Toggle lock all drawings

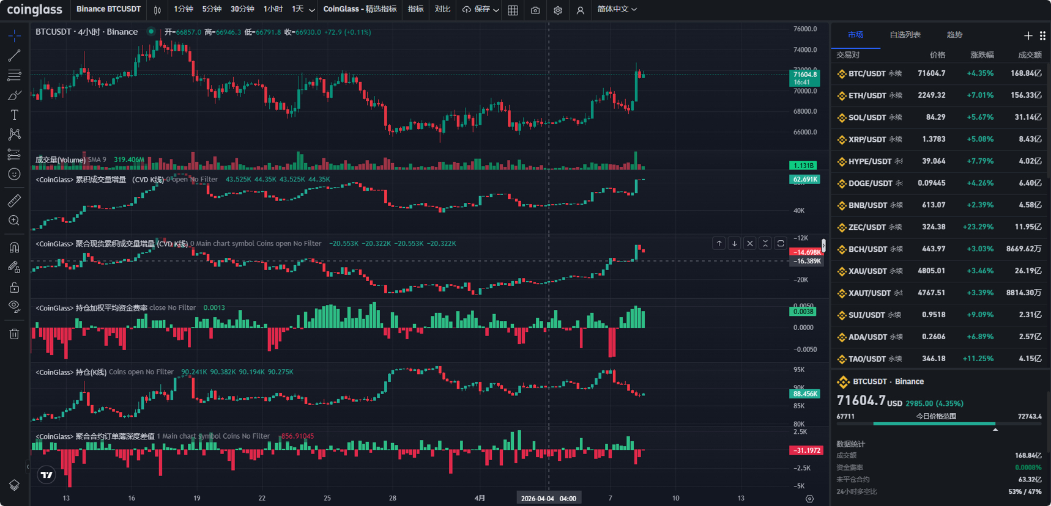(x=14, y=287)
